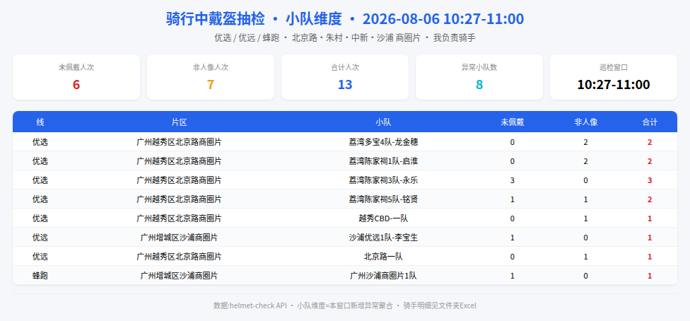Select team 荔湾陈家祠5队-铭贤
The width and height of the screenshot is (690, 321).
(x=383, y=199)
